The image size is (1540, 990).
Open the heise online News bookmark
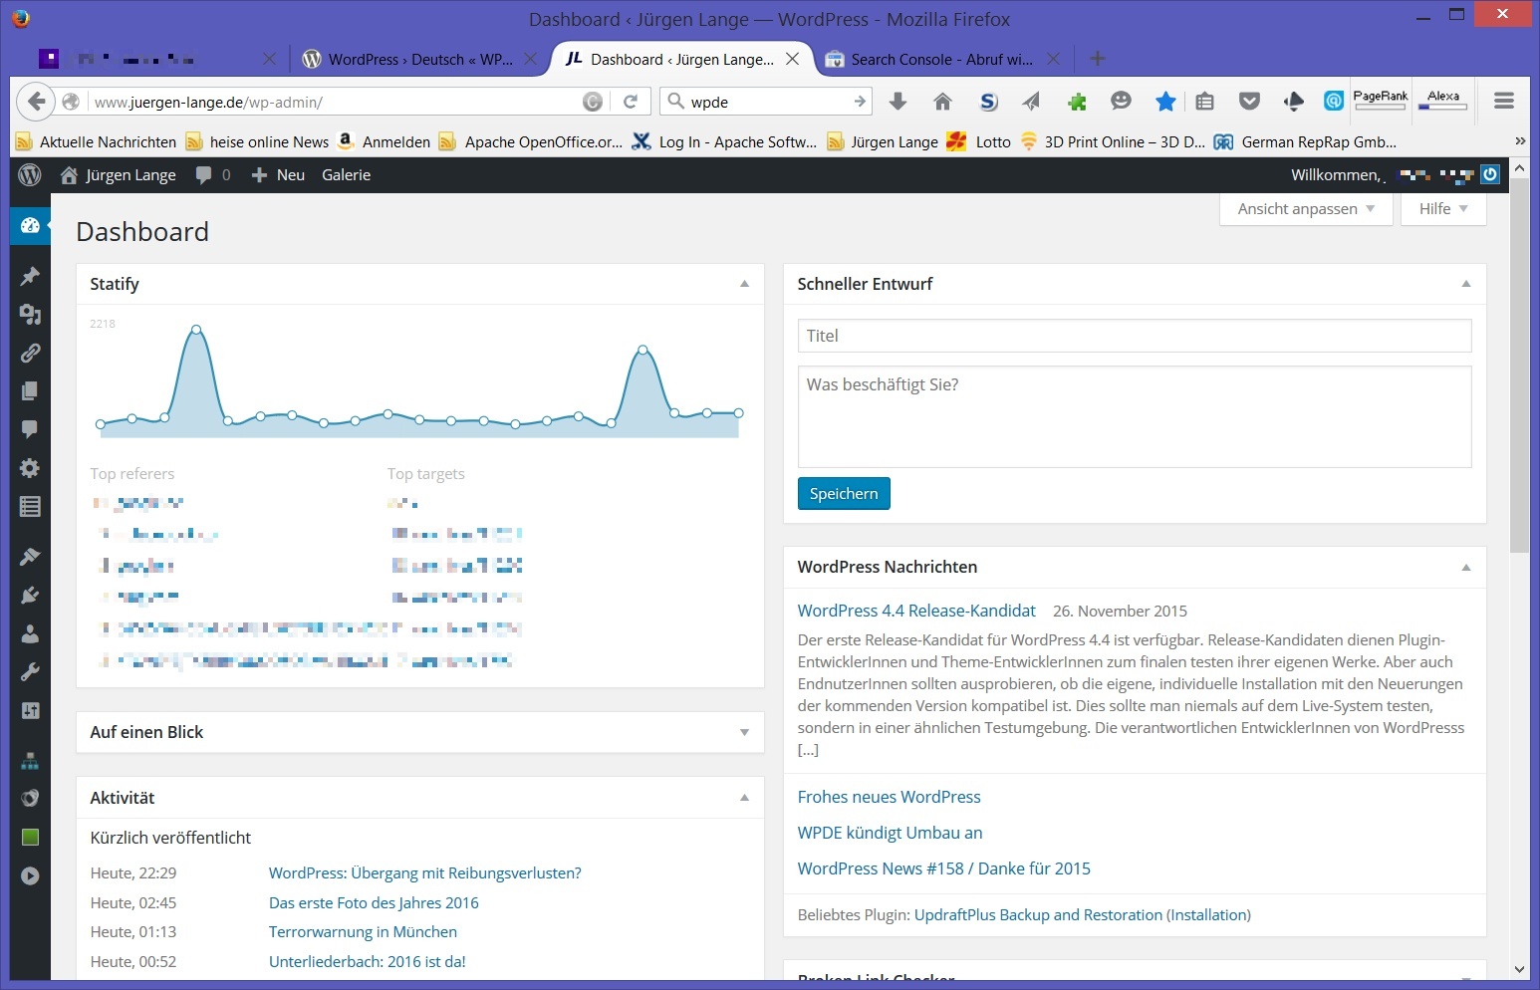pos(258,141)
